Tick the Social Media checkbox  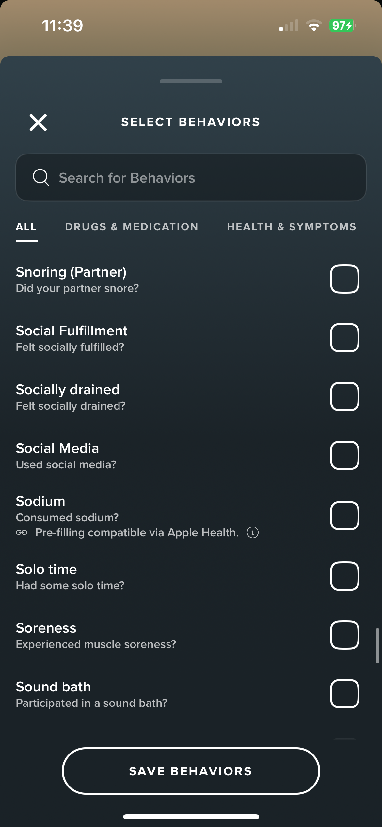pos(345,455)
